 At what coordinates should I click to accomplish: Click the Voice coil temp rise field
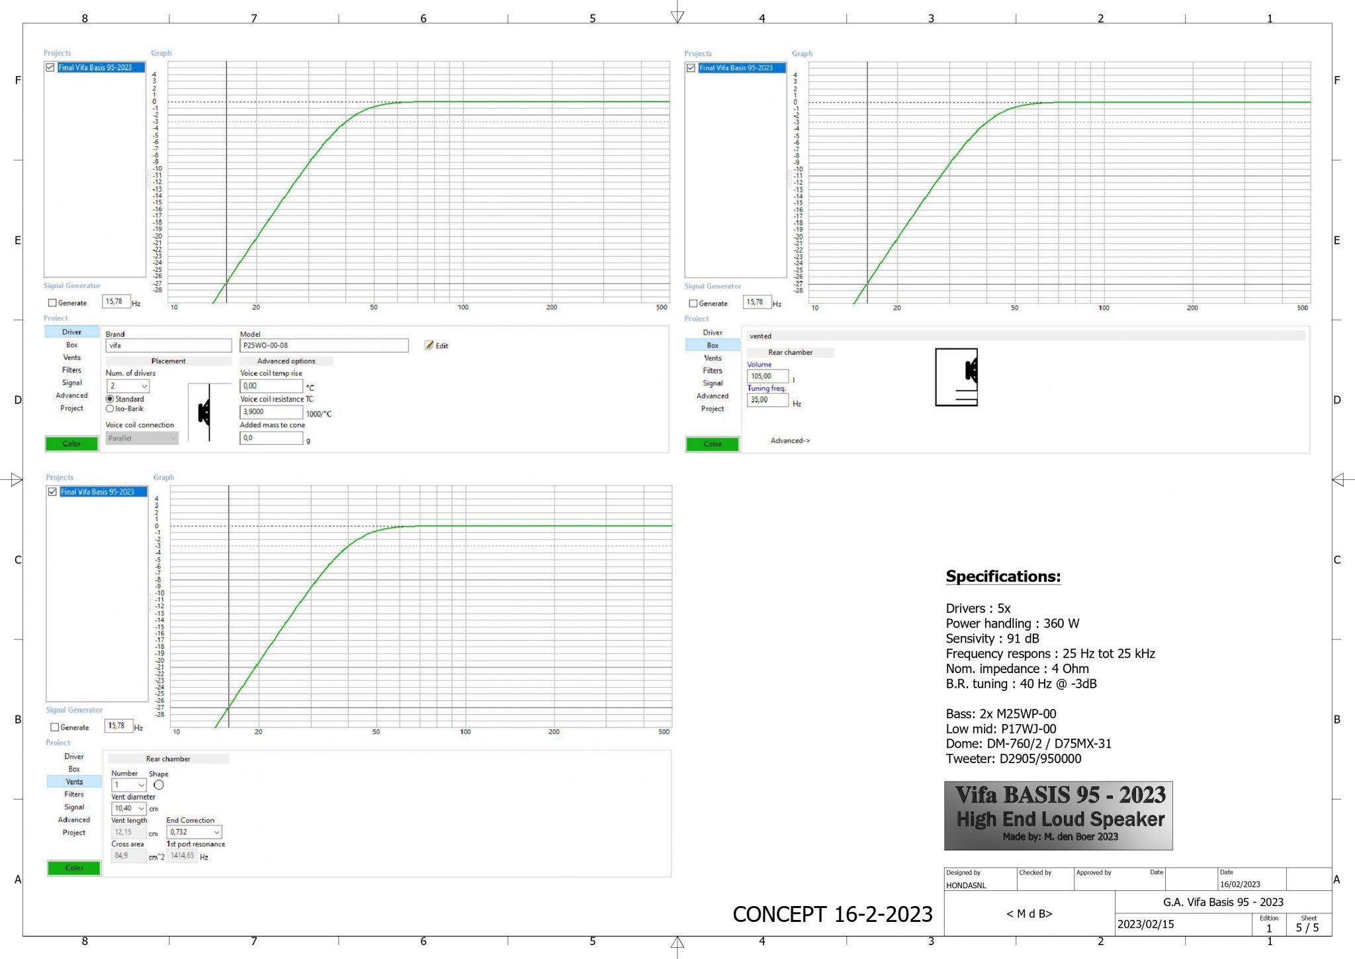coord(271,386)
